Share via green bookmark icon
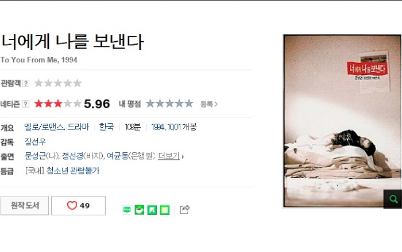The image size is (402, 252). pyautogui.click(x=152, y=210)
